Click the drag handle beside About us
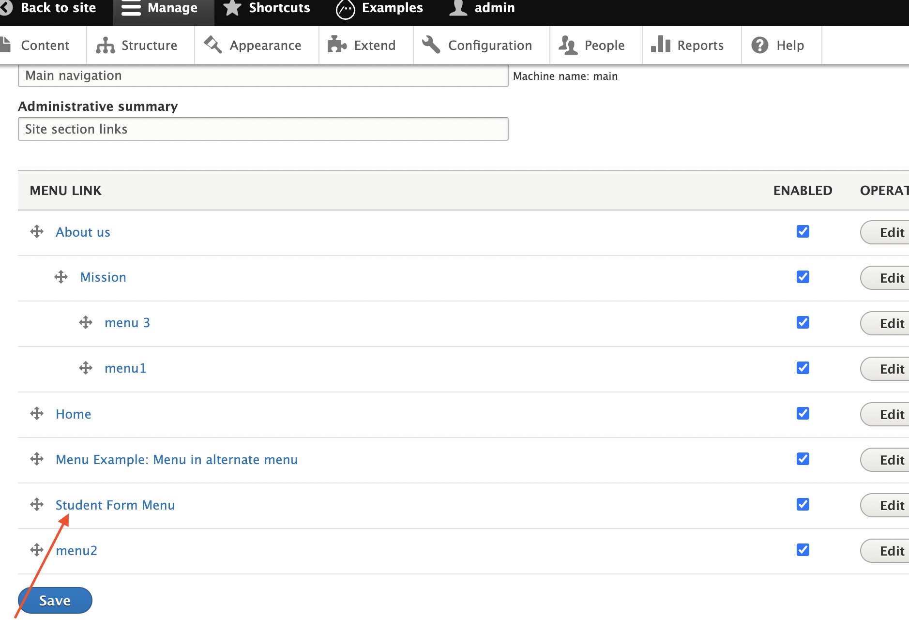The image size is (909, 633). (x=37, y=232)
